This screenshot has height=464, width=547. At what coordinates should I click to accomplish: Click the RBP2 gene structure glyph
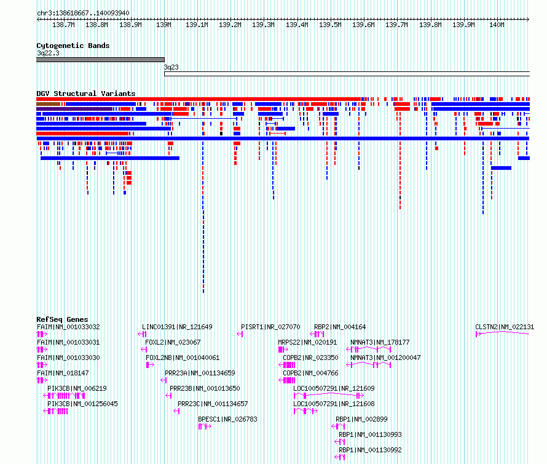tap(317, 334)
